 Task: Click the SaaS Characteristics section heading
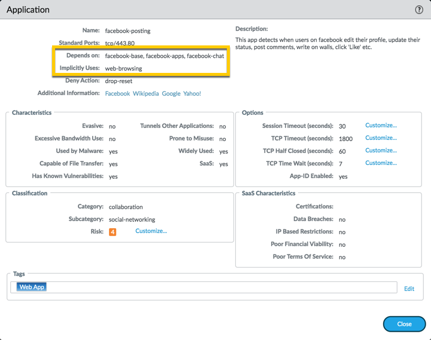[x=268, y=193]
